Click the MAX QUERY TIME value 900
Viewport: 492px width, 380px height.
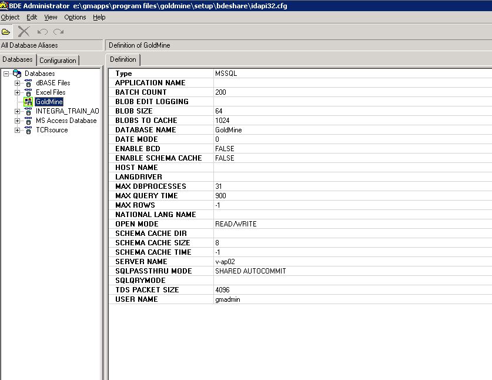pos(220,196)
